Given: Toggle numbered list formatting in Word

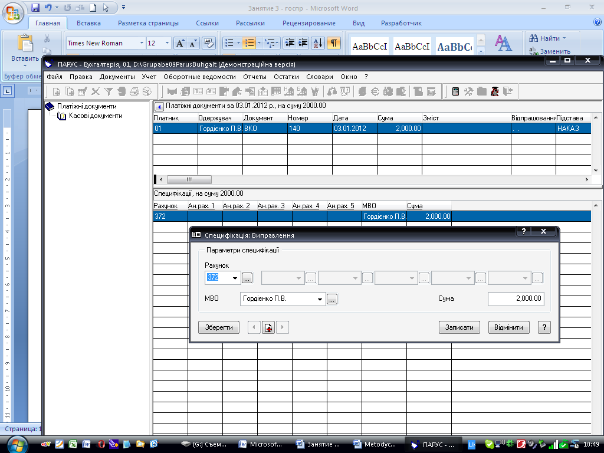Looking at the screenshot, I should point(249,43).
